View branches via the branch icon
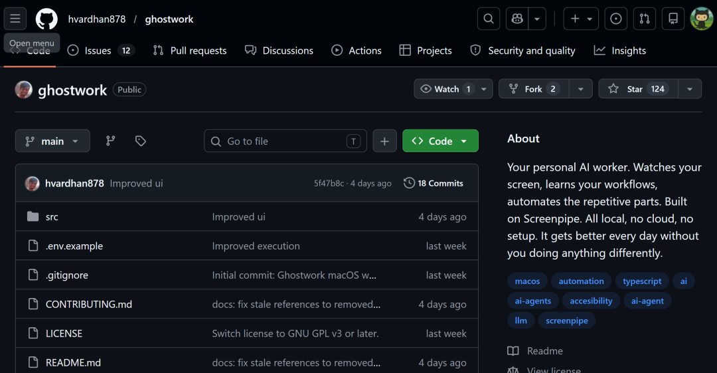 click(111, 141)
